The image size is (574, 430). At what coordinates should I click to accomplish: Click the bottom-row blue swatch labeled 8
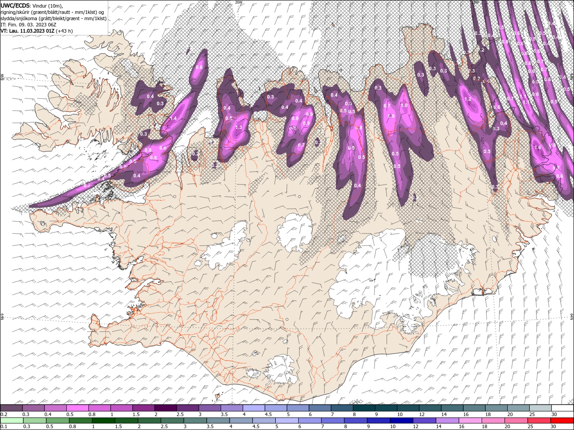(x=356, y=421)
